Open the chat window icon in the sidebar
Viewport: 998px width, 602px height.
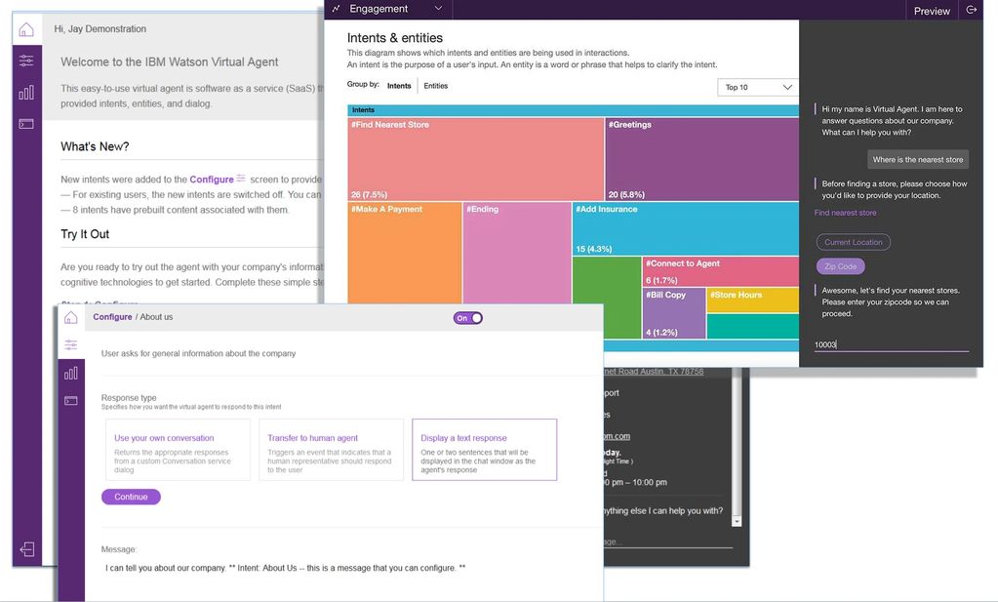[25, 124]
